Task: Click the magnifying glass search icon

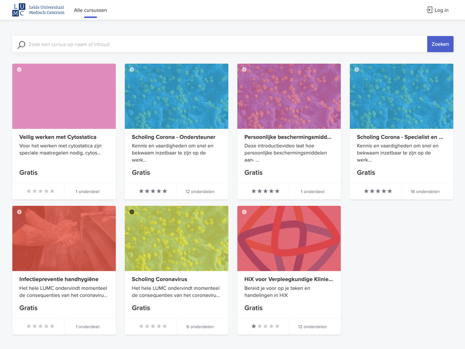Action: point(21,45)
